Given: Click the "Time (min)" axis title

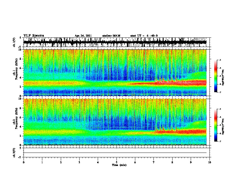Looking at the screenshot, I should (119, 165).
